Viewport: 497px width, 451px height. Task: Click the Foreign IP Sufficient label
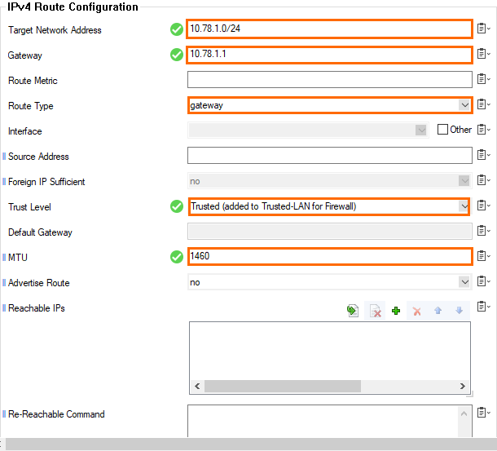point(46,182)
